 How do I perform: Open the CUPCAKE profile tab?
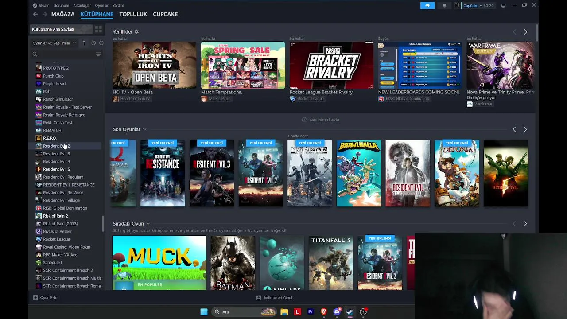[165, 14]
